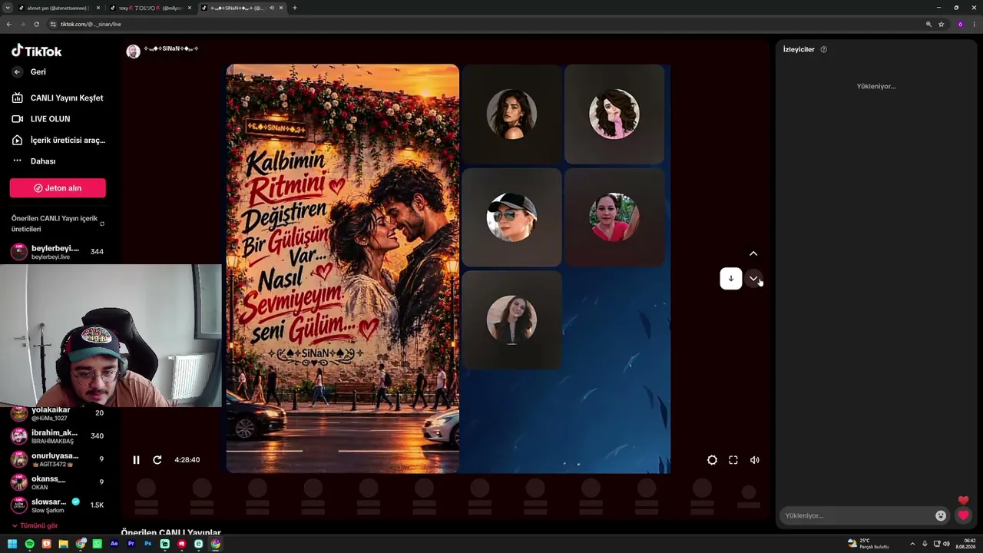
Task: Expand the list with Tümünü gör
Action: [35, 526]
